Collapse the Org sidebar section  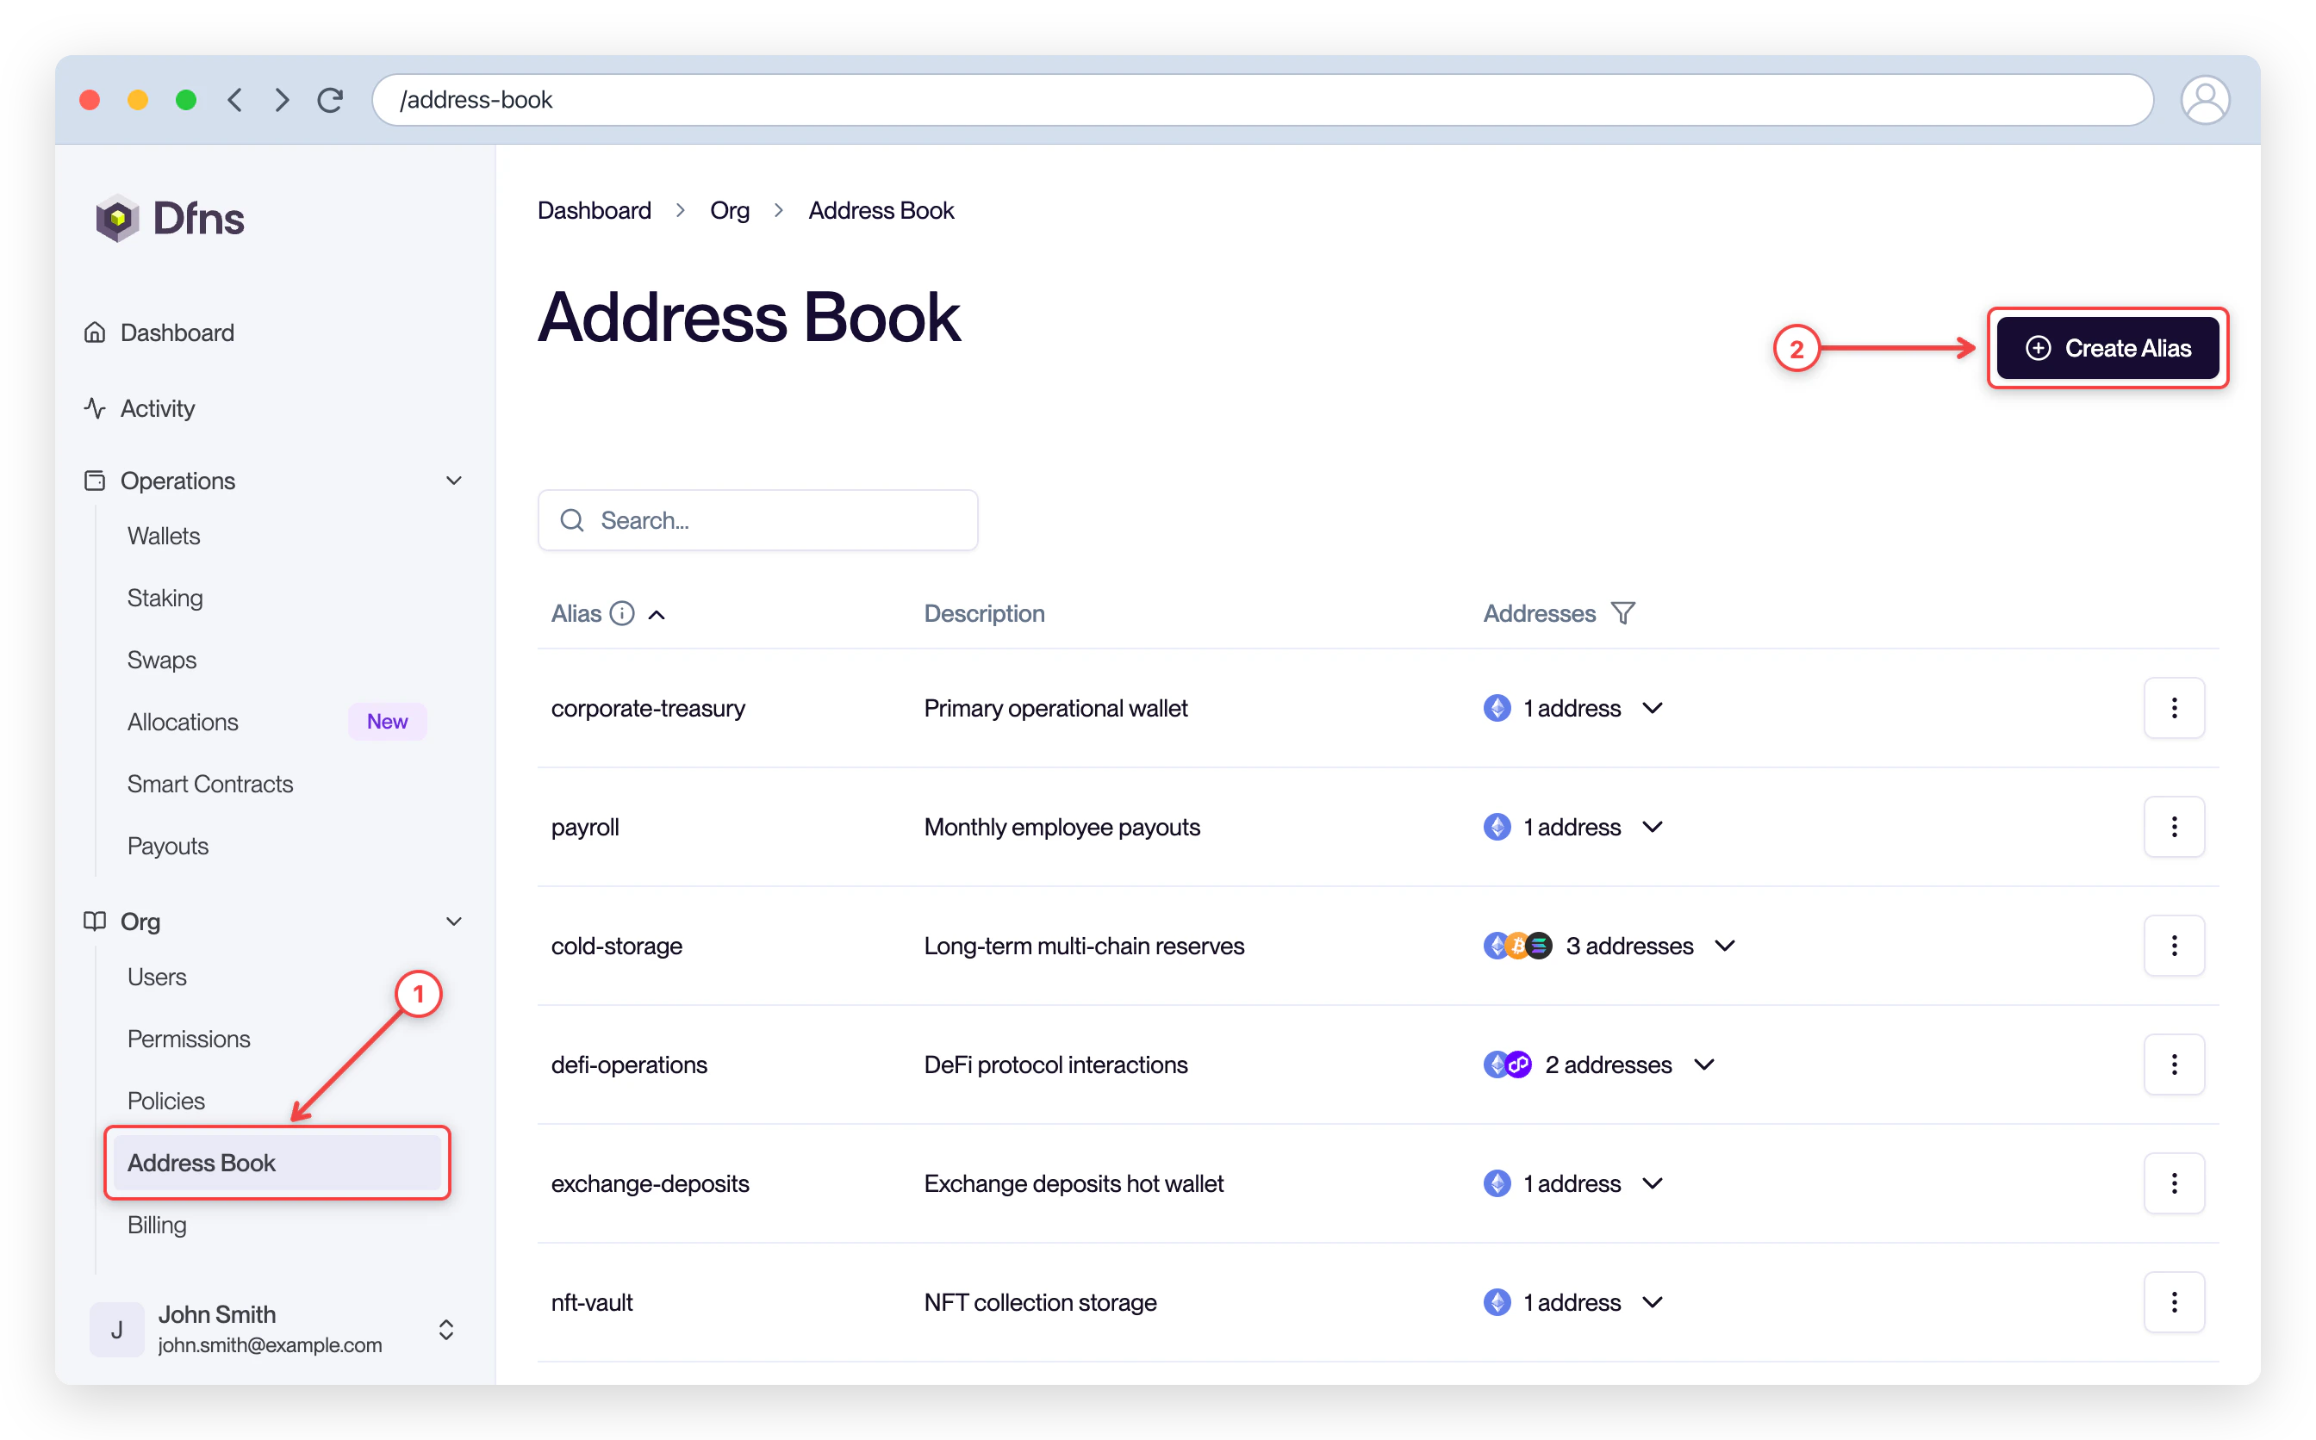click(x=453, y=922)
